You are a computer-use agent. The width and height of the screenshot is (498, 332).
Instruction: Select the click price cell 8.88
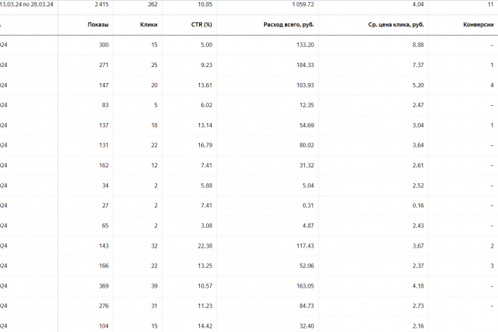point(417,45)
